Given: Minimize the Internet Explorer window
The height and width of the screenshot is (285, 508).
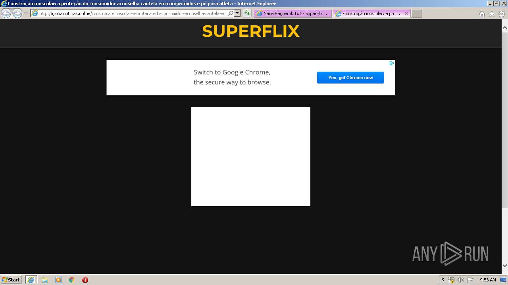Looking at the screenshot, I should tap(490, 4).
